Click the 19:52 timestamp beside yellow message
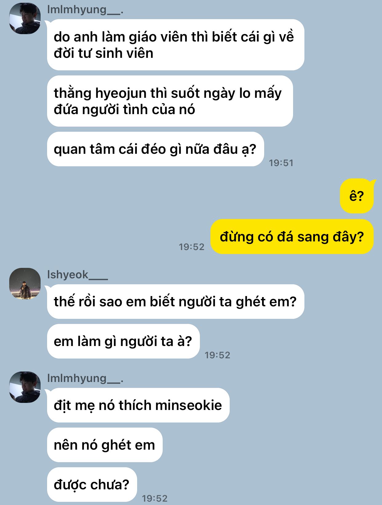Screen dimensions: 382x505 [x=192, y=247]
